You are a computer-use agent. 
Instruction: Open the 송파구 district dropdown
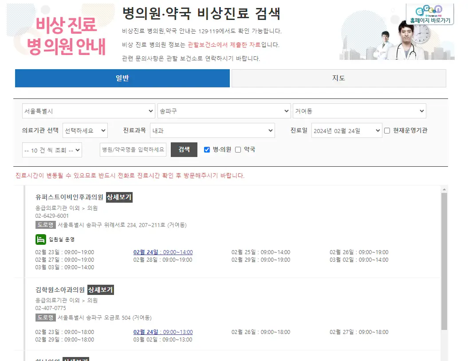224,110
